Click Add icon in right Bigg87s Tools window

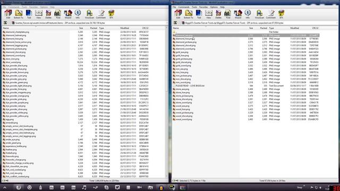[x=178, y=14]
